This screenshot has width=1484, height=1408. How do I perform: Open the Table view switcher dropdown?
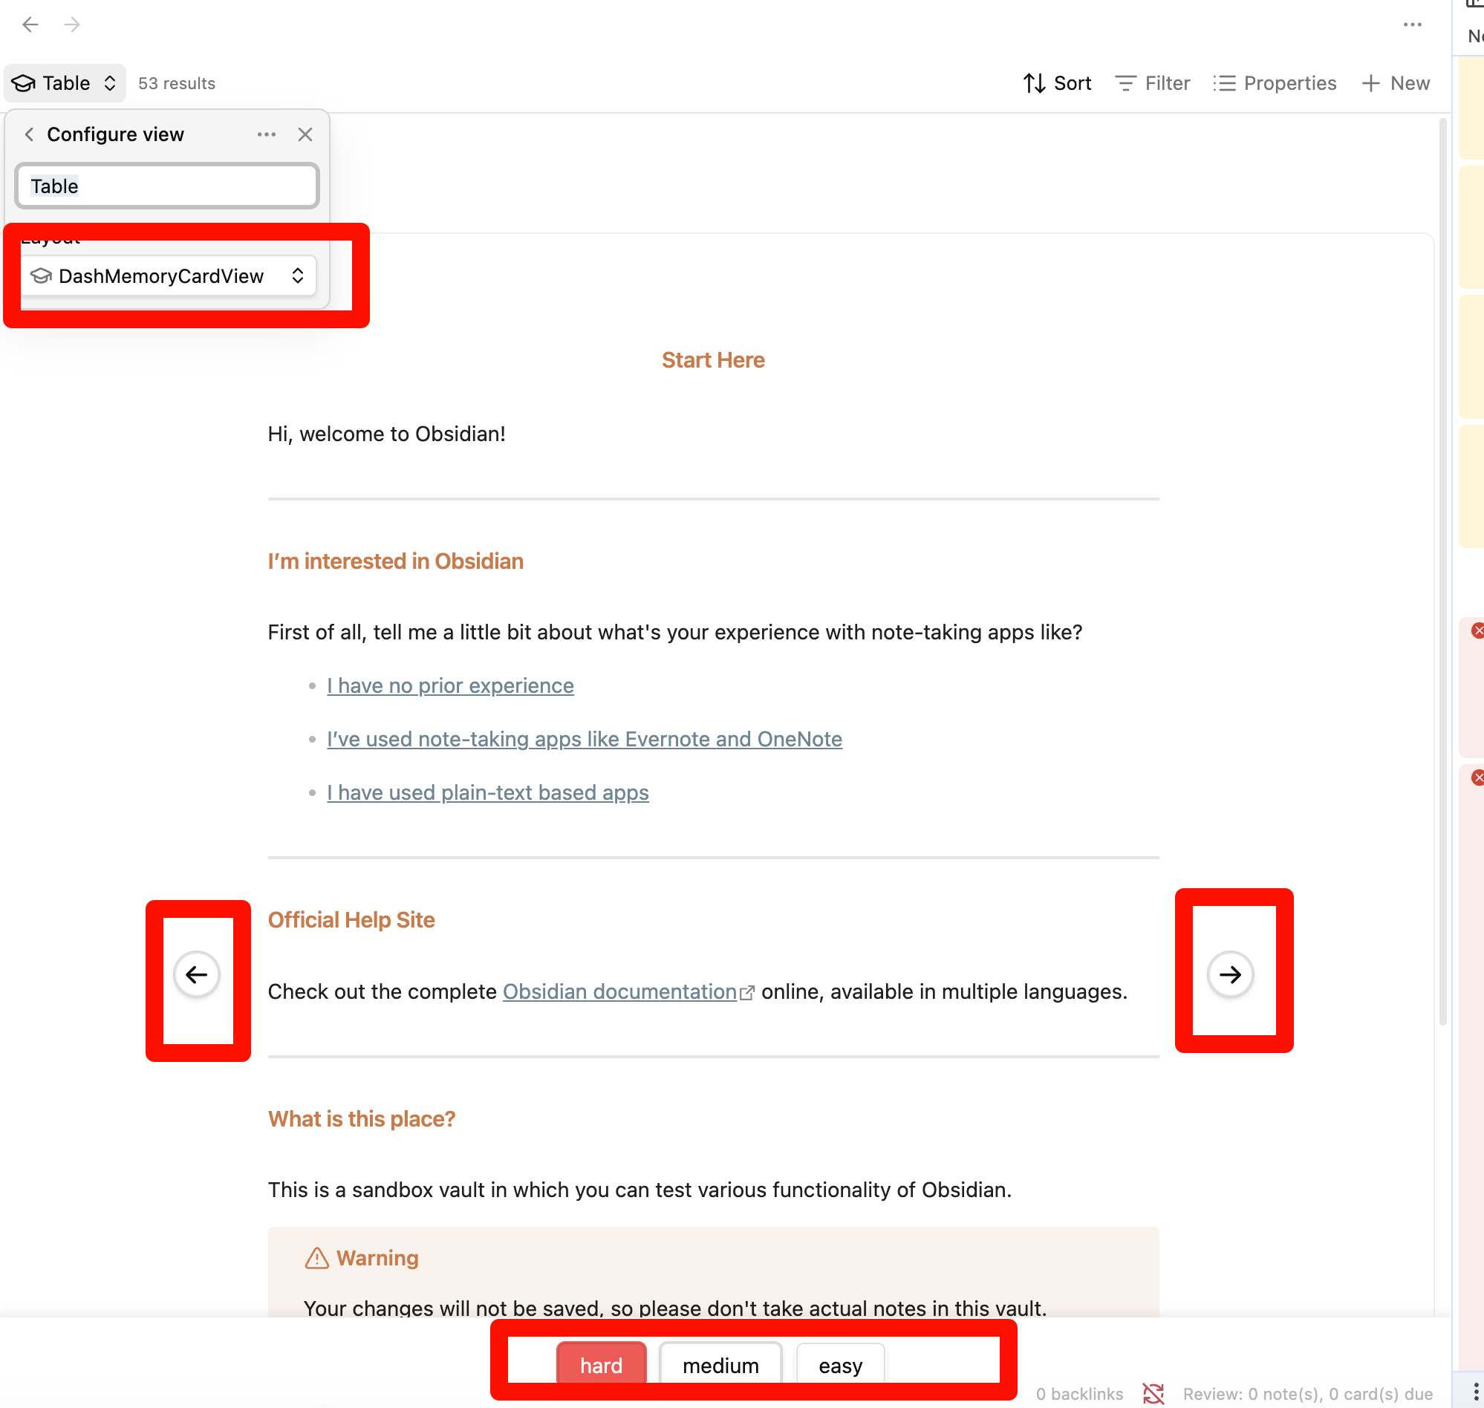coord(65,83)
